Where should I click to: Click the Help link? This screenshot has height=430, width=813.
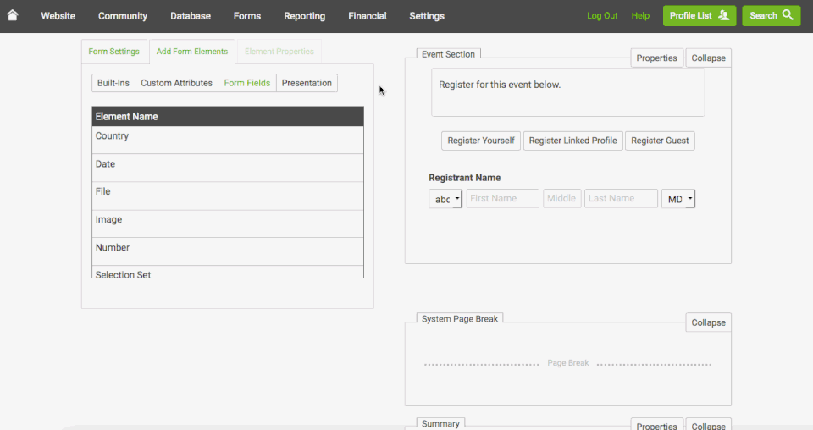tap(640, 15)
